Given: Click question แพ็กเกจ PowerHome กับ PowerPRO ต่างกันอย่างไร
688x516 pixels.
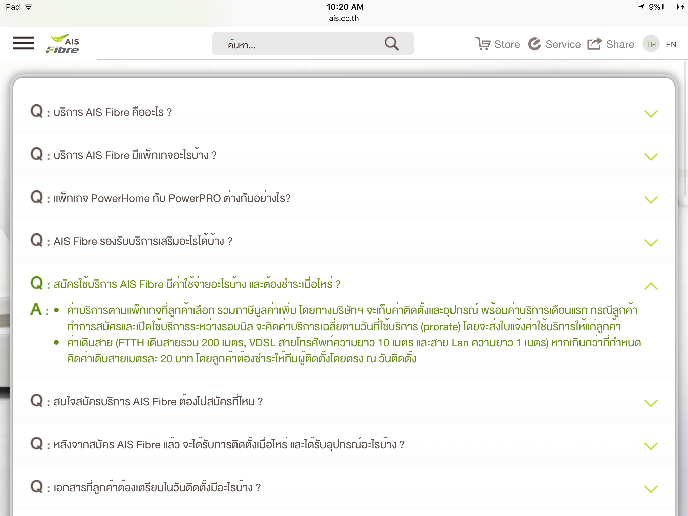Looking at the screenshot, I should pos(172,198).
